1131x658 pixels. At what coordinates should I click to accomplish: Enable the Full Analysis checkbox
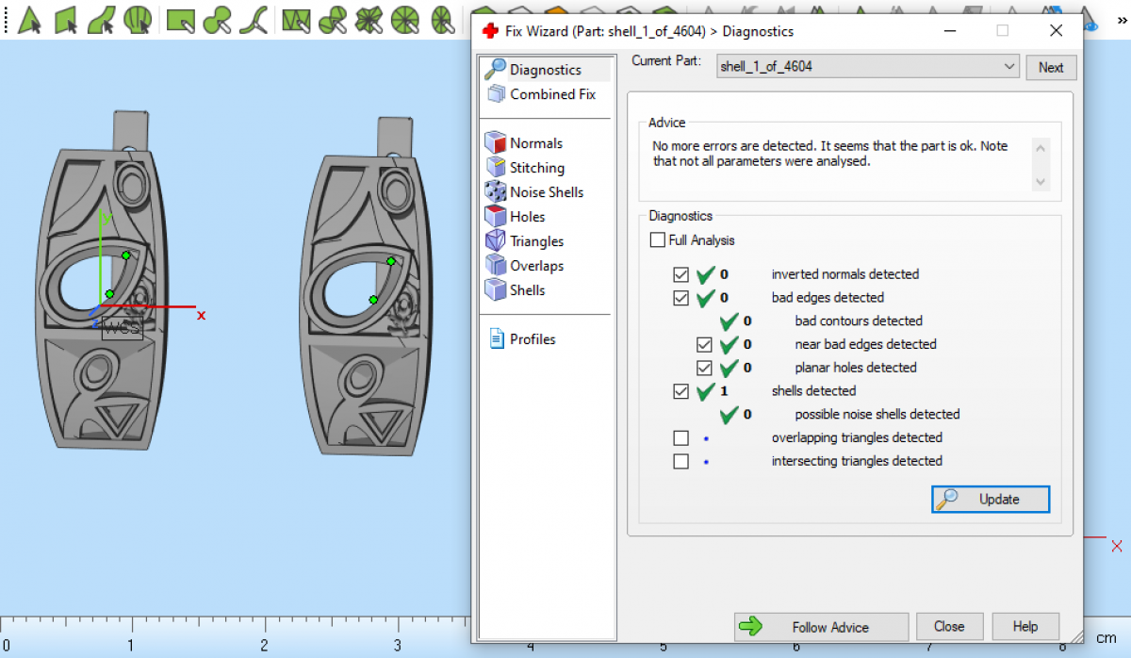658,240
